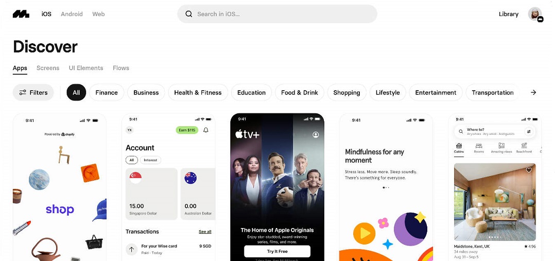Click the Try It Free button

pyautogui.click(x=277, y=251)
